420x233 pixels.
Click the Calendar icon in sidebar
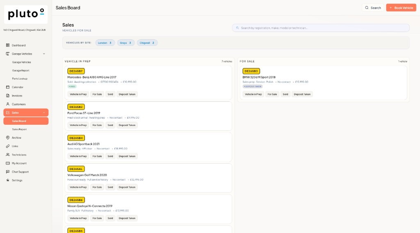coord(8,87)
